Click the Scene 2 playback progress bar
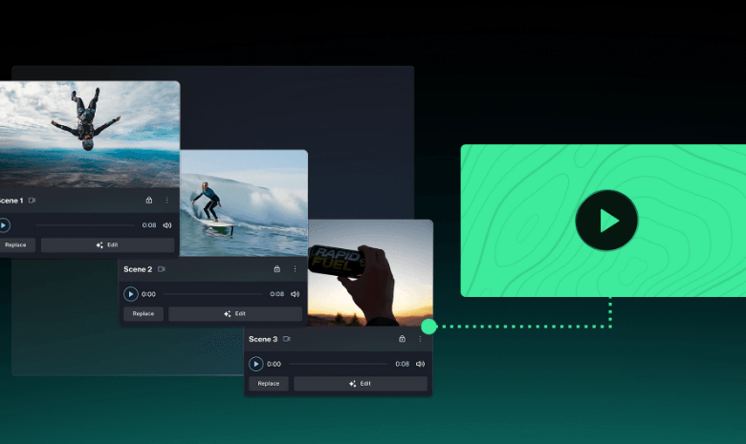This screenshot has width=746, height=444. coord(212,294)
